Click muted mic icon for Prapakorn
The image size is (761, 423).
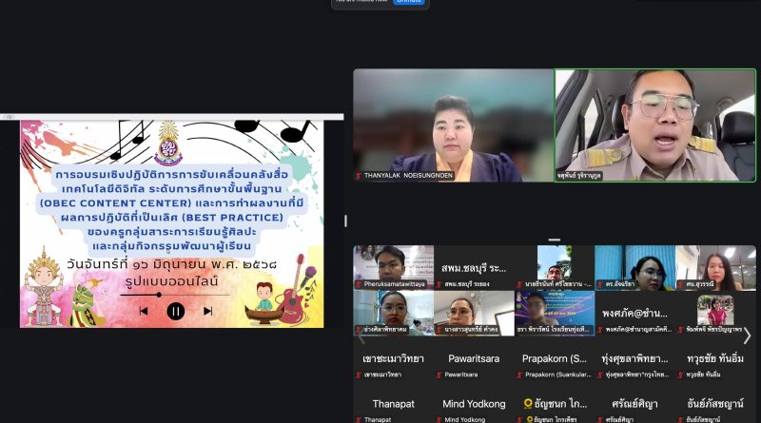519,375
